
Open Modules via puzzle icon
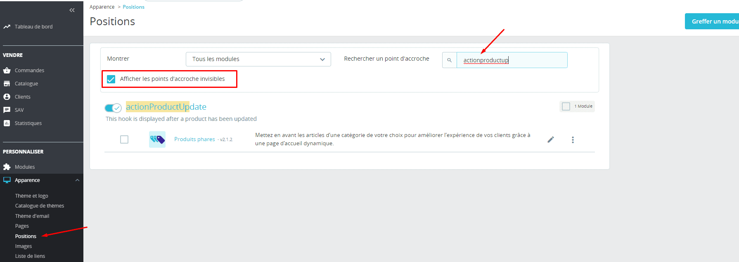7,167
